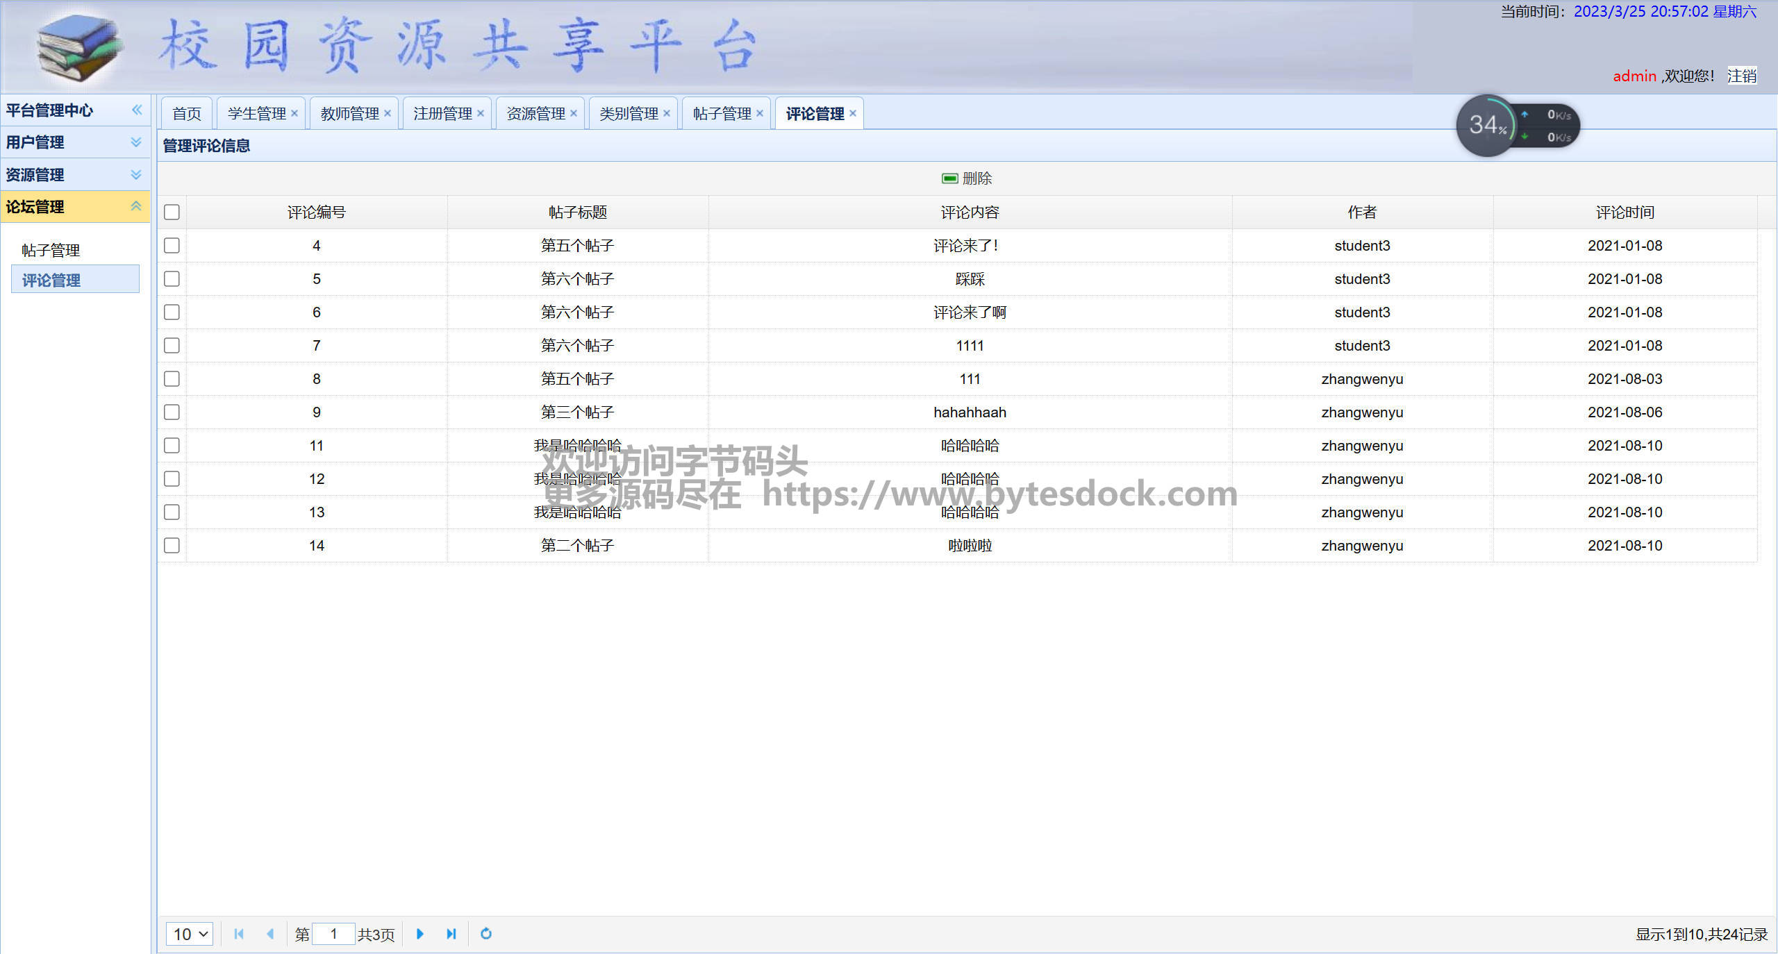Check the select-all header checkbox
Viewport: 1778px width, 954px height.
[172, 212]
